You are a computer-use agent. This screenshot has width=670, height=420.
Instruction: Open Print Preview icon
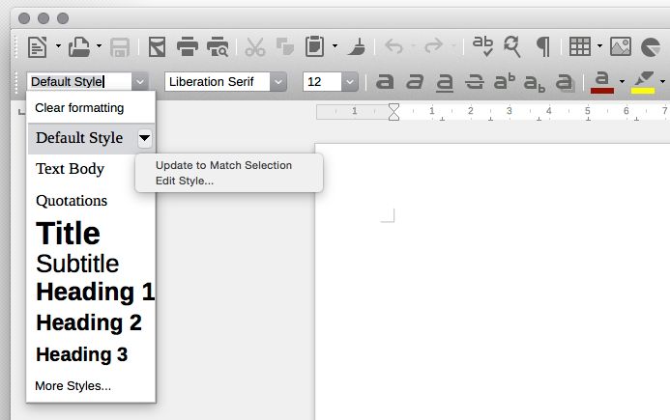(x=218, y=47)
